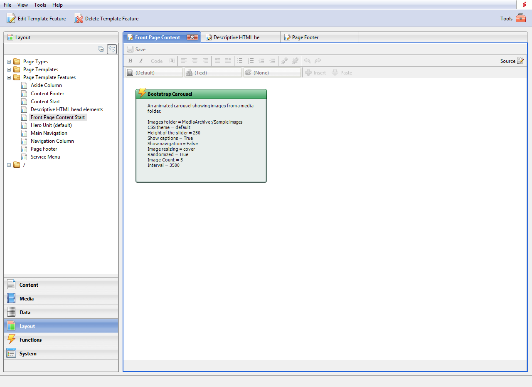
Task: Click the Bootstrap Carousel lightning icon
Action: pos(142,93)
